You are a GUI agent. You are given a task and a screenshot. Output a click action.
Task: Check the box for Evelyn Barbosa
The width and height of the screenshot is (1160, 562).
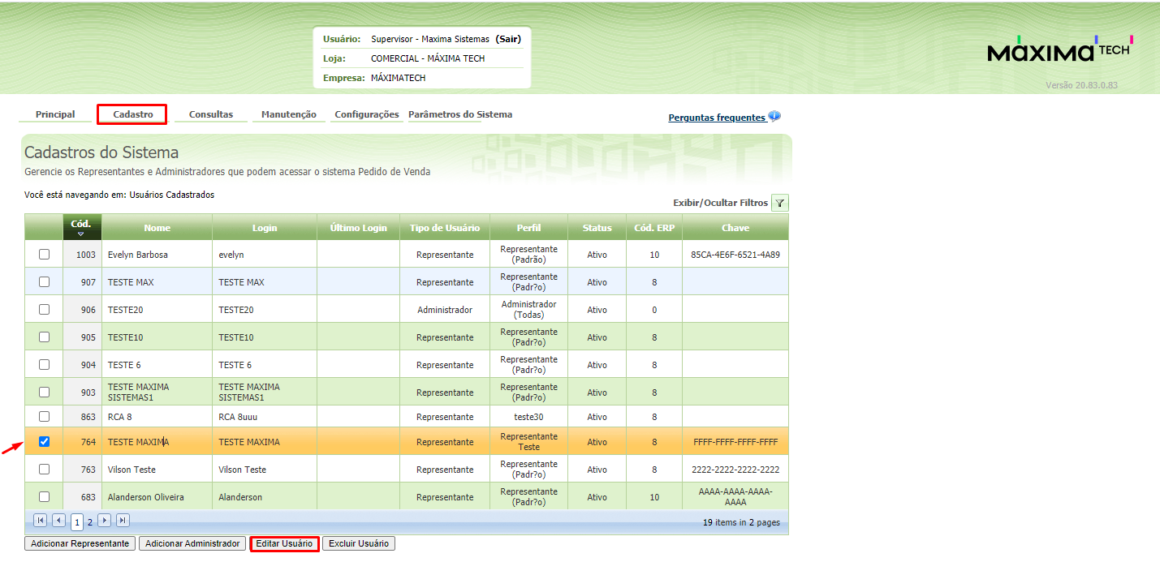coord(45,254)
